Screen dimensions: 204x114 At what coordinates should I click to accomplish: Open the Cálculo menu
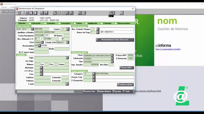pyautogui.click(x=4, y=7)
